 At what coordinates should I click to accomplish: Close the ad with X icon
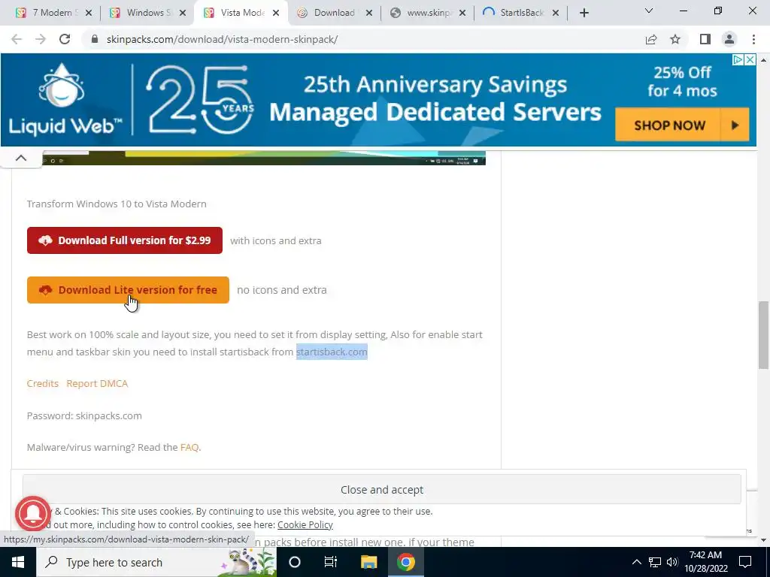pos(750,60)
